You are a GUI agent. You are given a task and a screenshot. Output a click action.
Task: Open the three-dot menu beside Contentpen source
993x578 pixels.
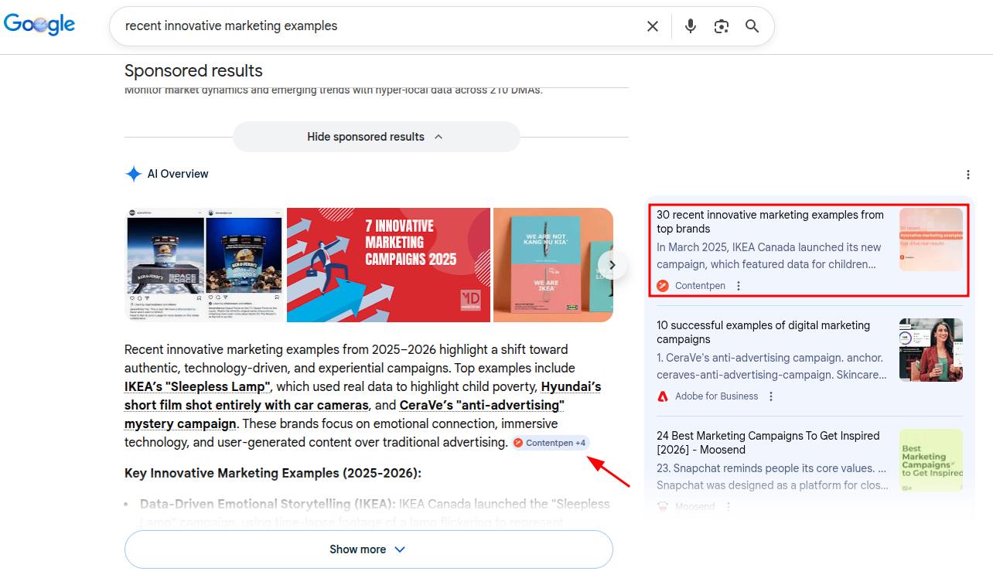[738, 285]
